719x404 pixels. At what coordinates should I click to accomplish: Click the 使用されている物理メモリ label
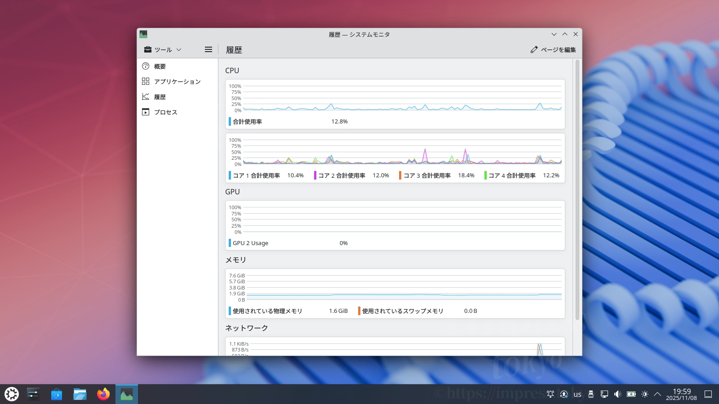click(x=267, y=311)
